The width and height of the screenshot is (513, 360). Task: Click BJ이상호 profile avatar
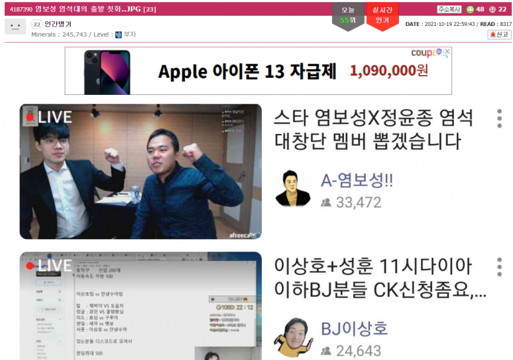click(293, 336)
